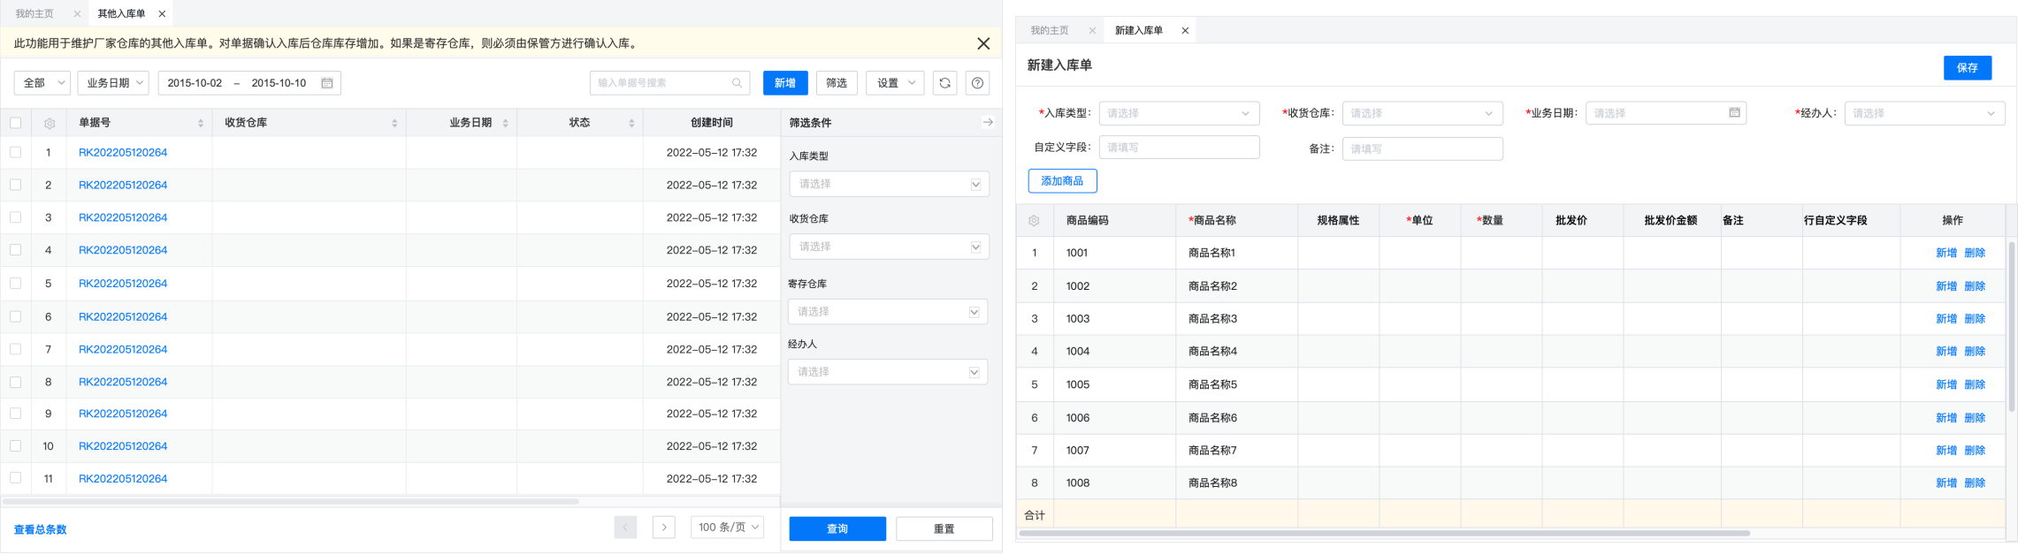Image resolution: width=2018 pixels, height=555 pixels.
Task: Collapse filter panel with arrow icon
Action: pos(988,123)
